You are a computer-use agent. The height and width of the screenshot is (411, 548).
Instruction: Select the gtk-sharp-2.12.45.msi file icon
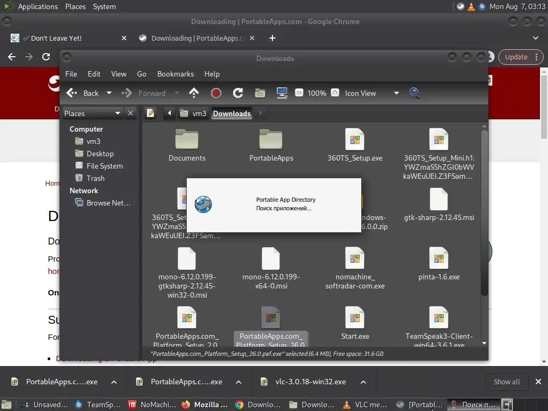pyautogui.click(x=439, y=199)
